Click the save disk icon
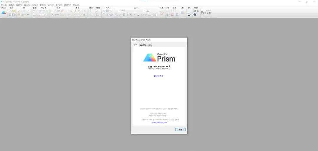This screenshot has height=151, width=318. 10,15
